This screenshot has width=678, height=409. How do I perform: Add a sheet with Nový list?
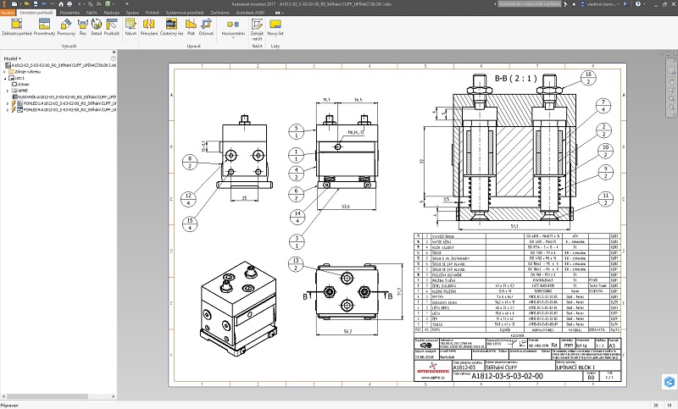pyautogui.click(x=275, y=27)
